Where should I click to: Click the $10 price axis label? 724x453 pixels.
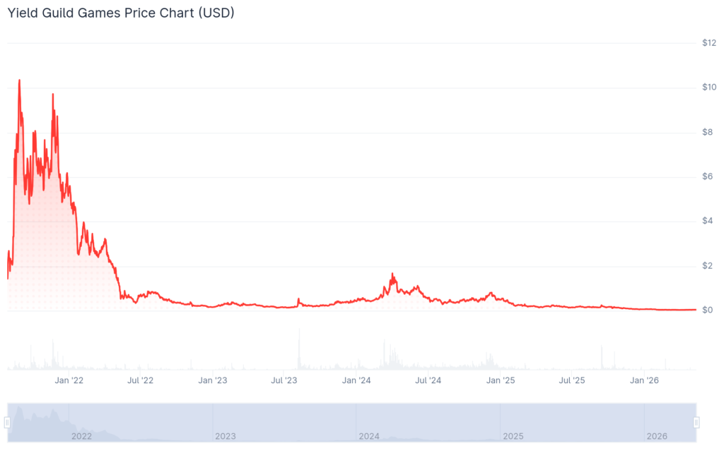tap(708, 87)
